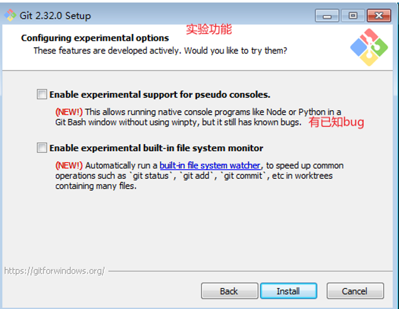Click the red '实验功能' annotation
The width and height of the screenshot is (399, 309).
pos(209,29)
